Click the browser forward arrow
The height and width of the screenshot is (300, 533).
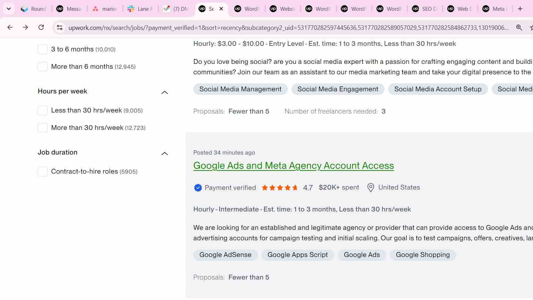[25, 27]
